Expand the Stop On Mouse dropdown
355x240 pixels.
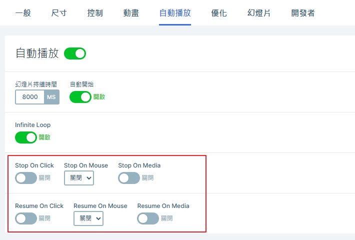tap(79, 178)
